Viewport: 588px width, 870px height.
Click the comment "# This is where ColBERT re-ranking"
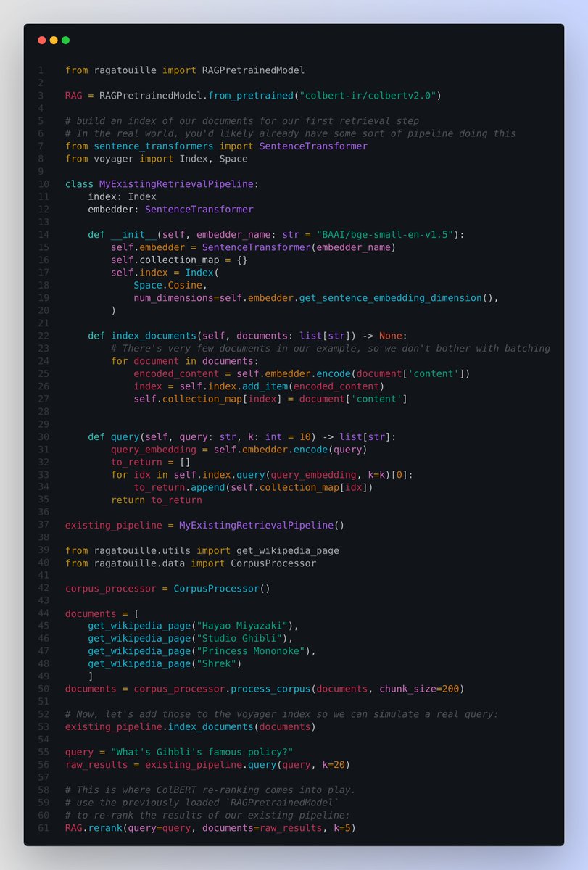click(x=211, y=790)
